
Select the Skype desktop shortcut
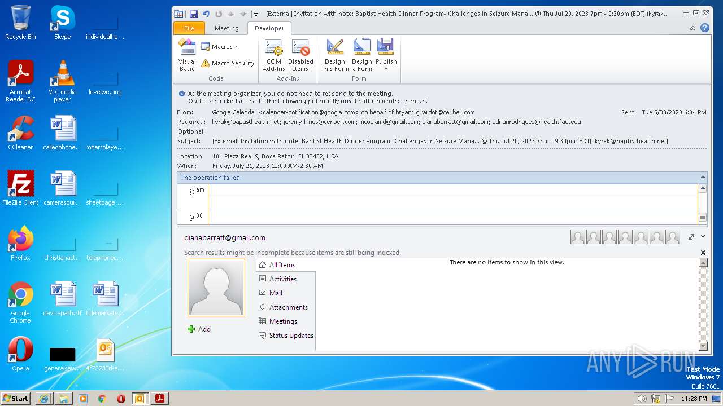click(62, 23)
